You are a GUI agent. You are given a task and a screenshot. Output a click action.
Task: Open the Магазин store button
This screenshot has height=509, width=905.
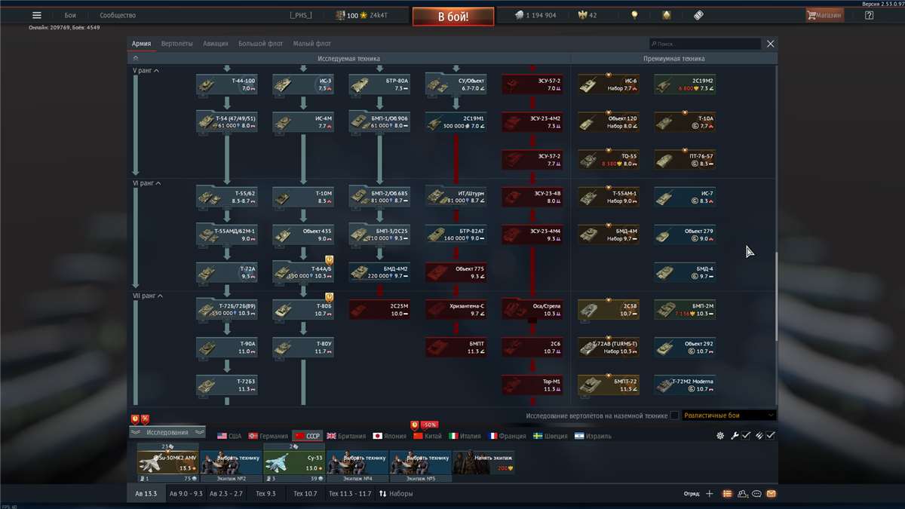click(x=824, y=15)
